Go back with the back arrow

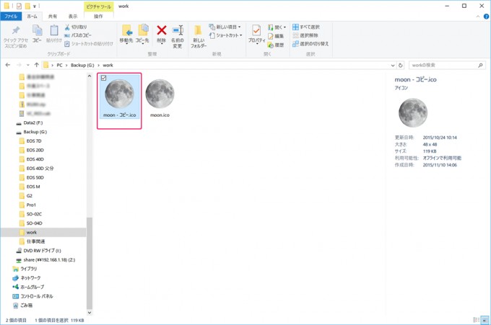[x=8, y=65]
